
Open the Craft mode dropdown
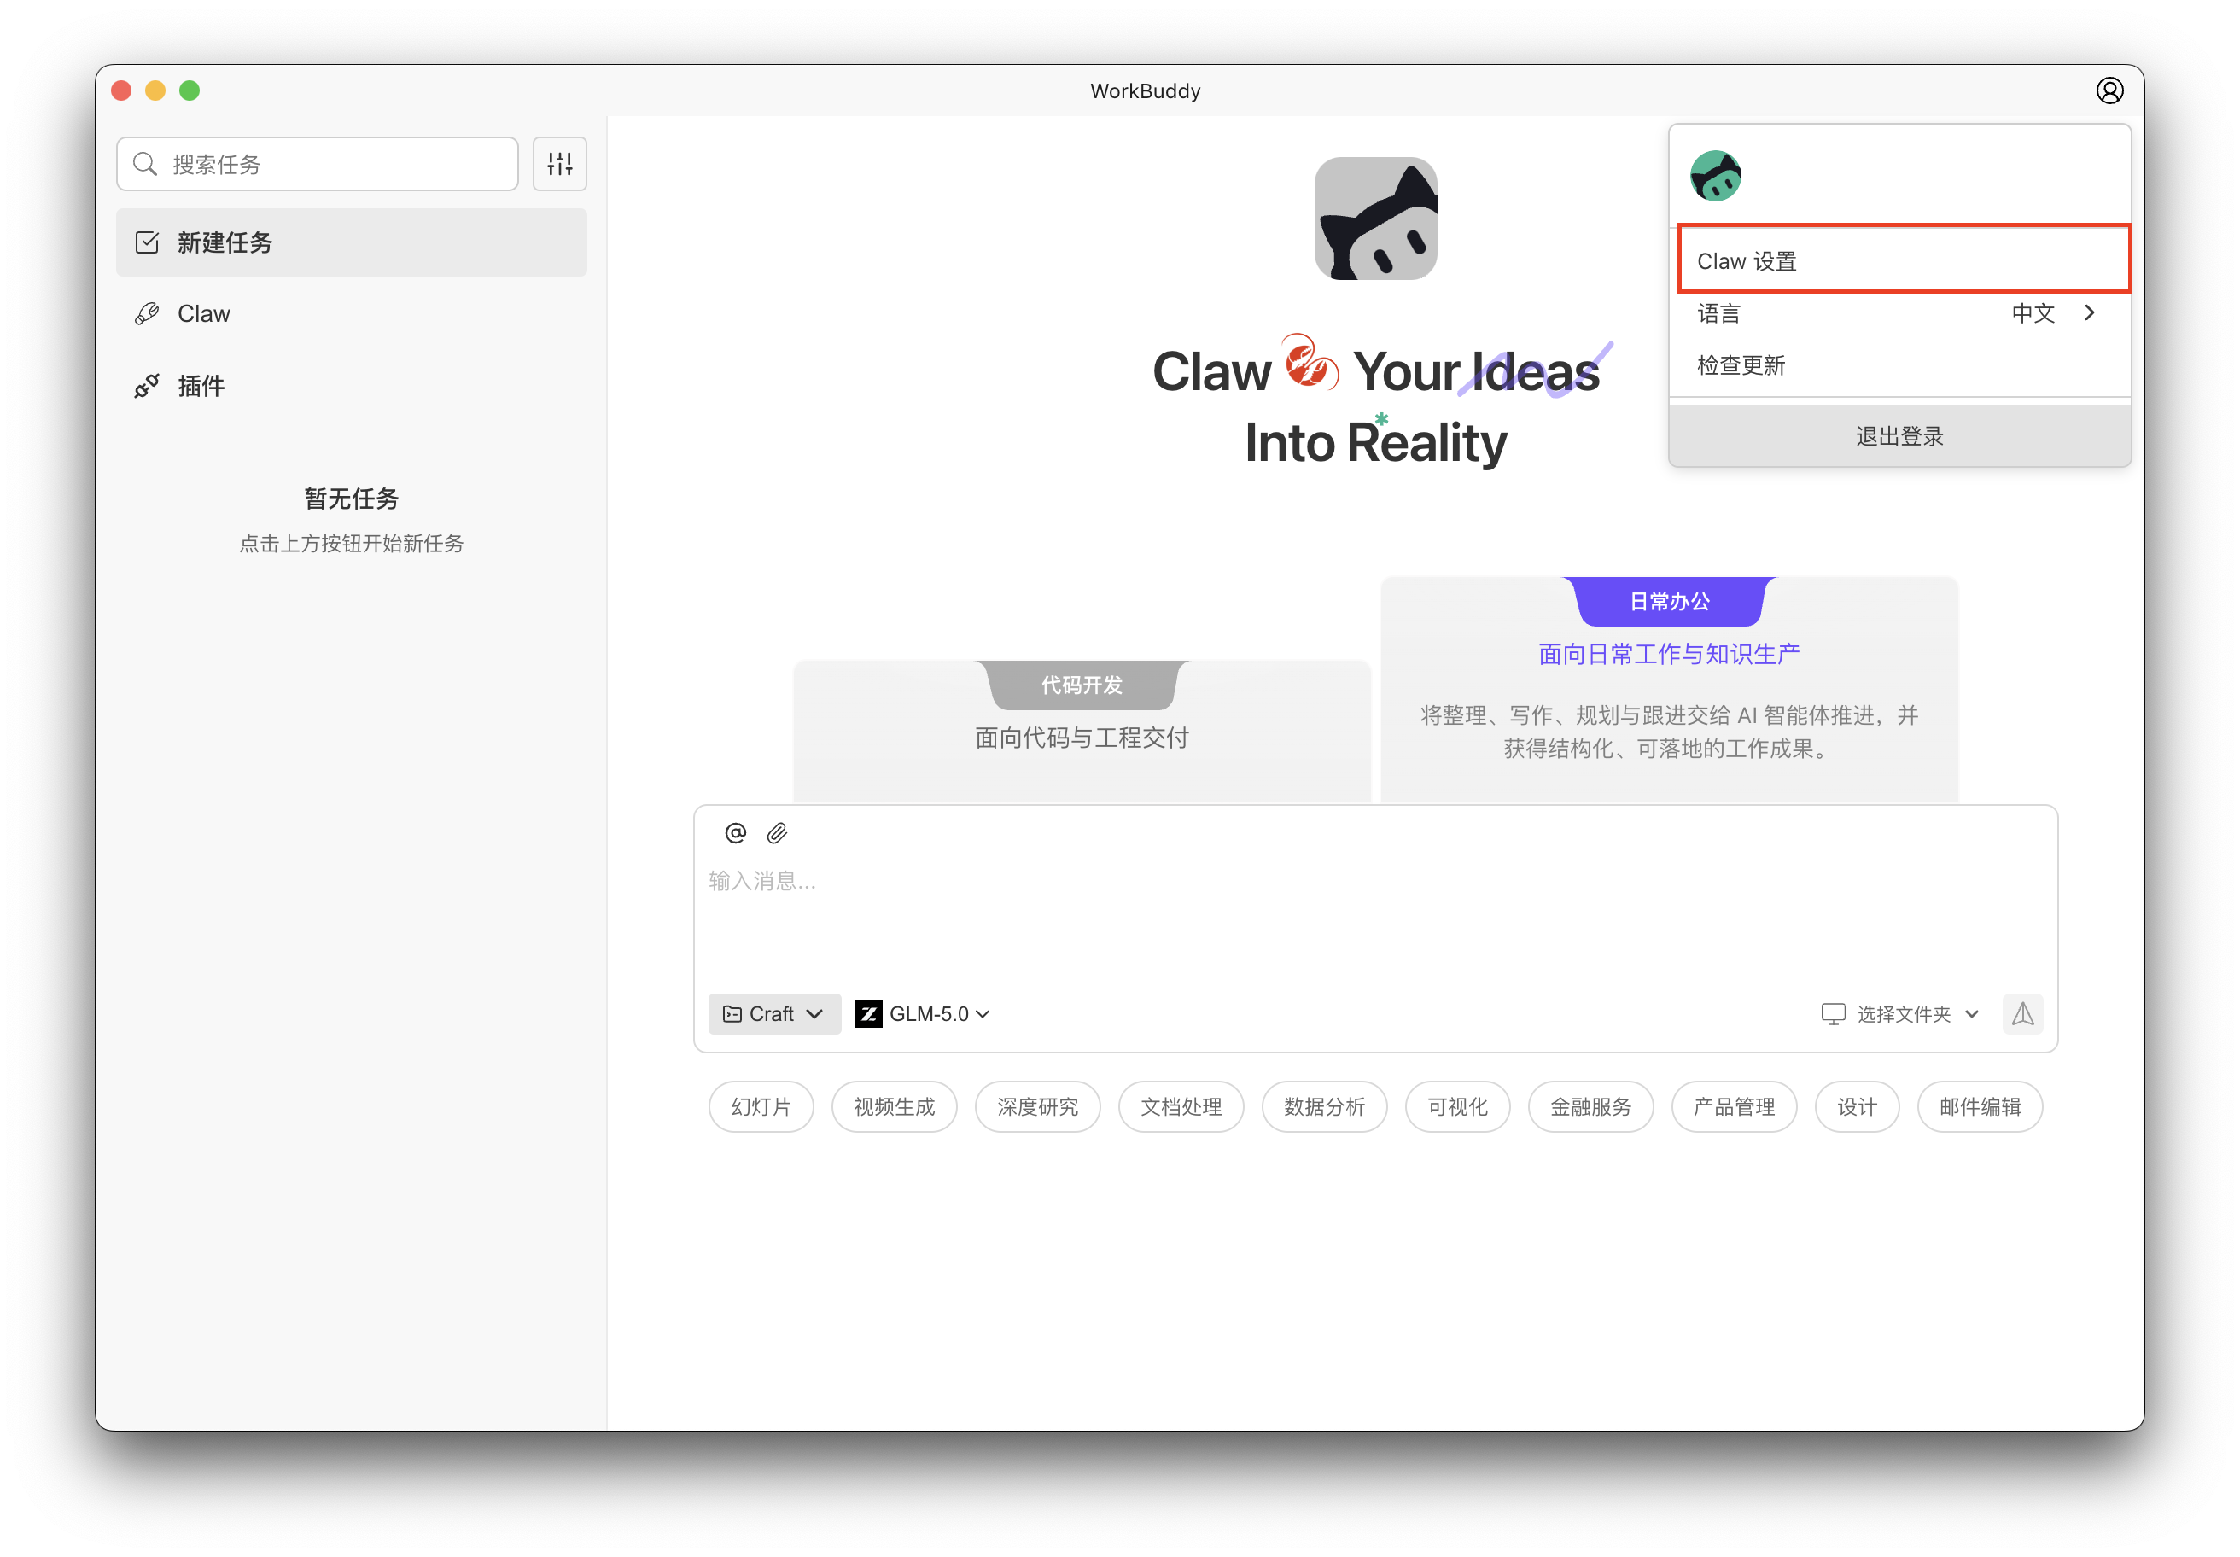coord(773,1013)
